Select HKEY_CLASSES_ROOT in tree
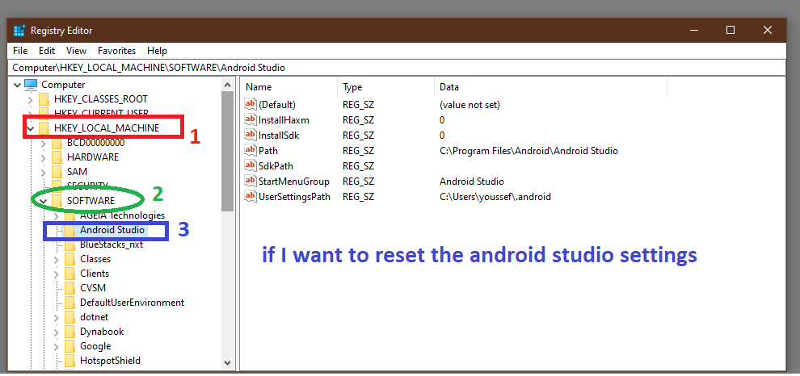This screenshot has height=376, width=800. click(101, 98)
